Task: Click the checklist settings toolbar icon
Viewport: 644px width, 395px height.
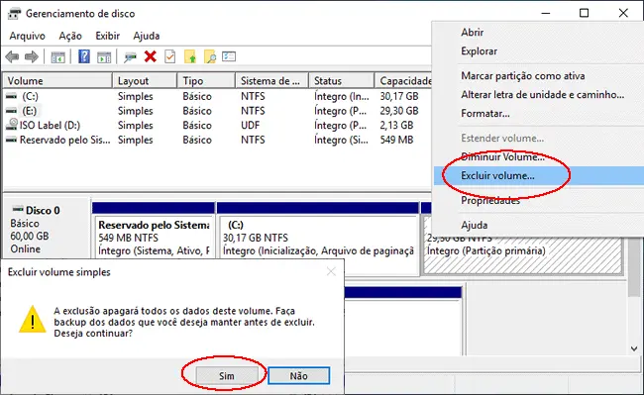Action: [229, 56]
